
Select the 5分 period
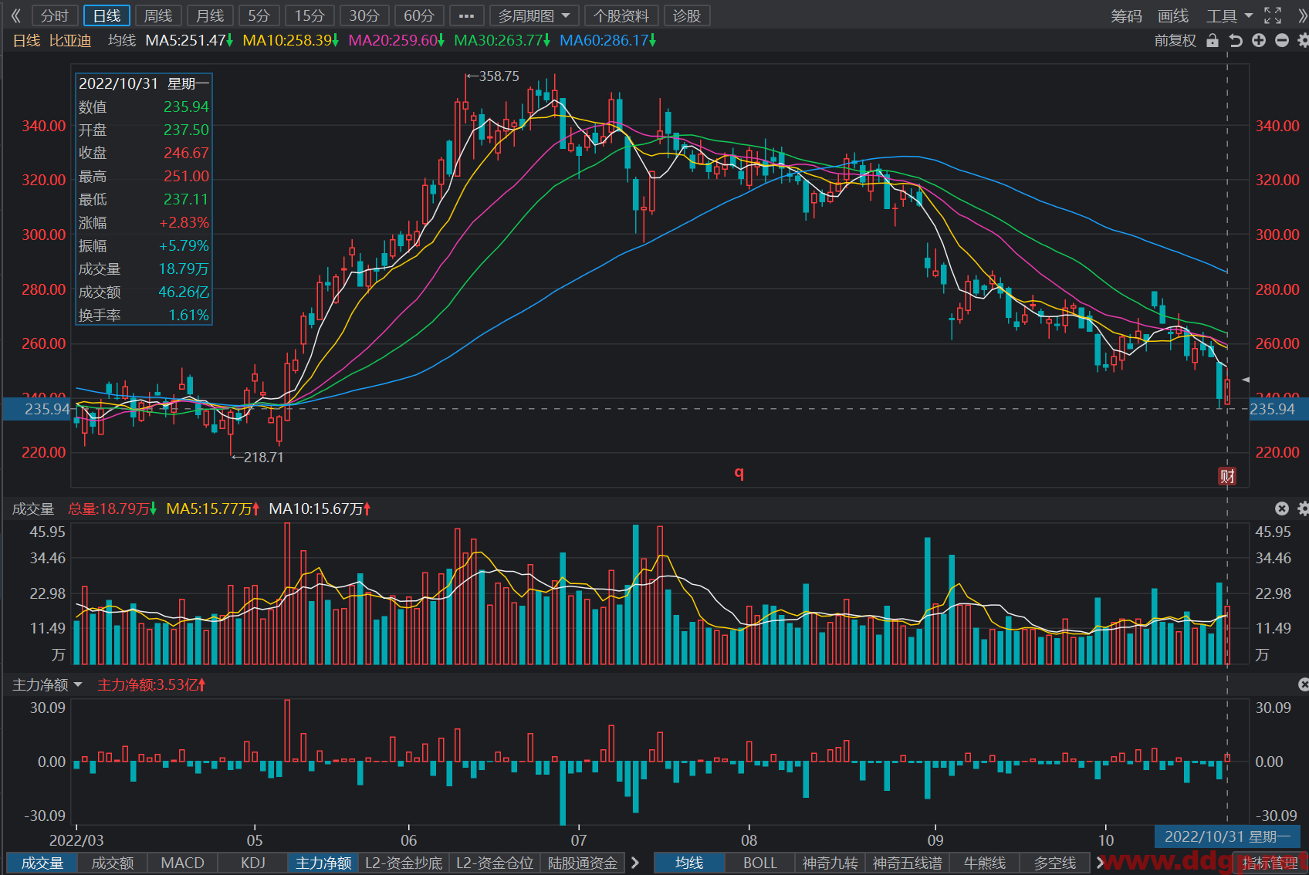tap(259, 15)
